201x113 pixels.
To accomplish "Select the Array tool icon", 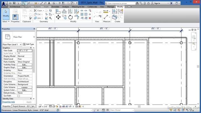I will tap(82, 14).
